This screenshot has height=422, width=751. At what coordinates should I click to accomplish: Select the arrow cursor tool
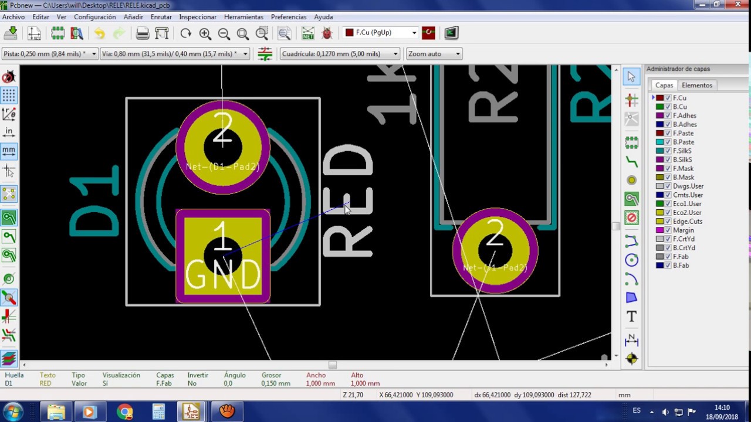tap(631, 77)
